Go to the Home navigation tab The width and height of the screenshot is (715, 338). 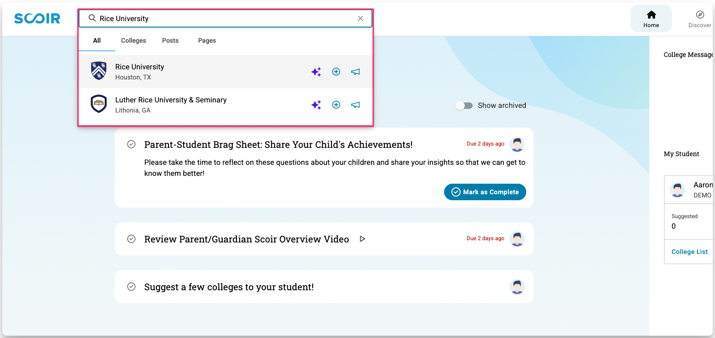(651, 18)
